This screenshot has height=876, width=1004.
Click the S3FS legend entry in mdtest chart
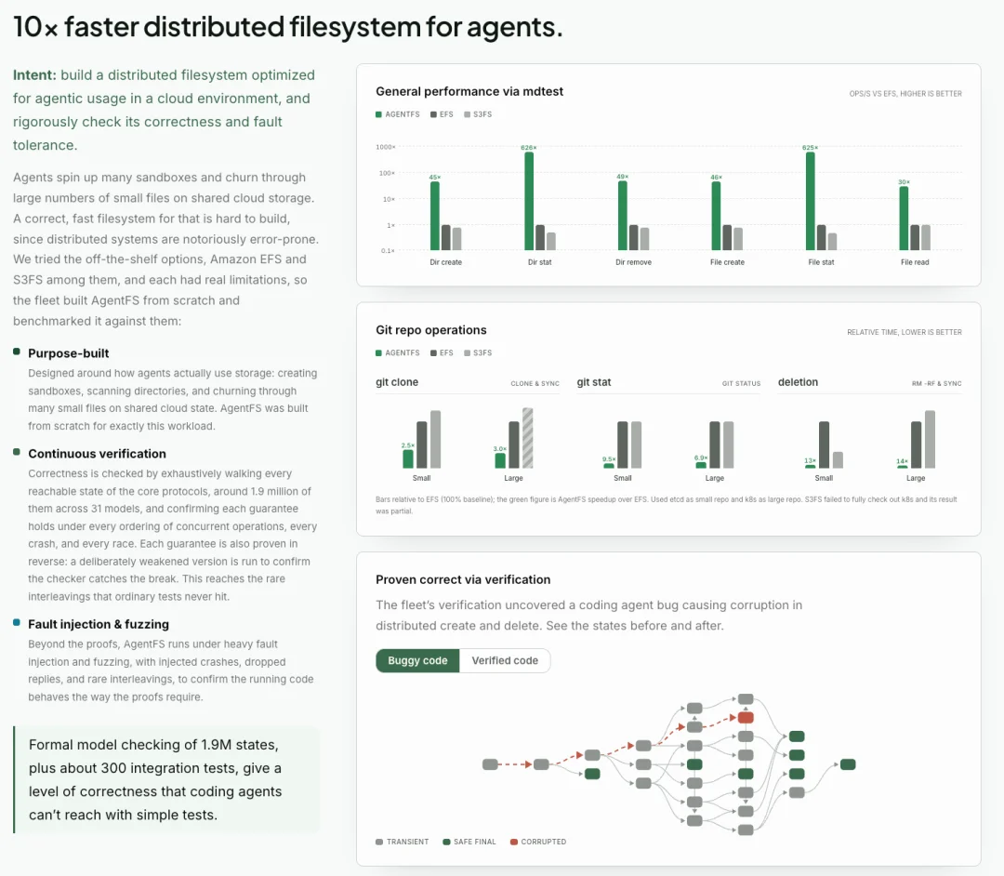[478, 114]
